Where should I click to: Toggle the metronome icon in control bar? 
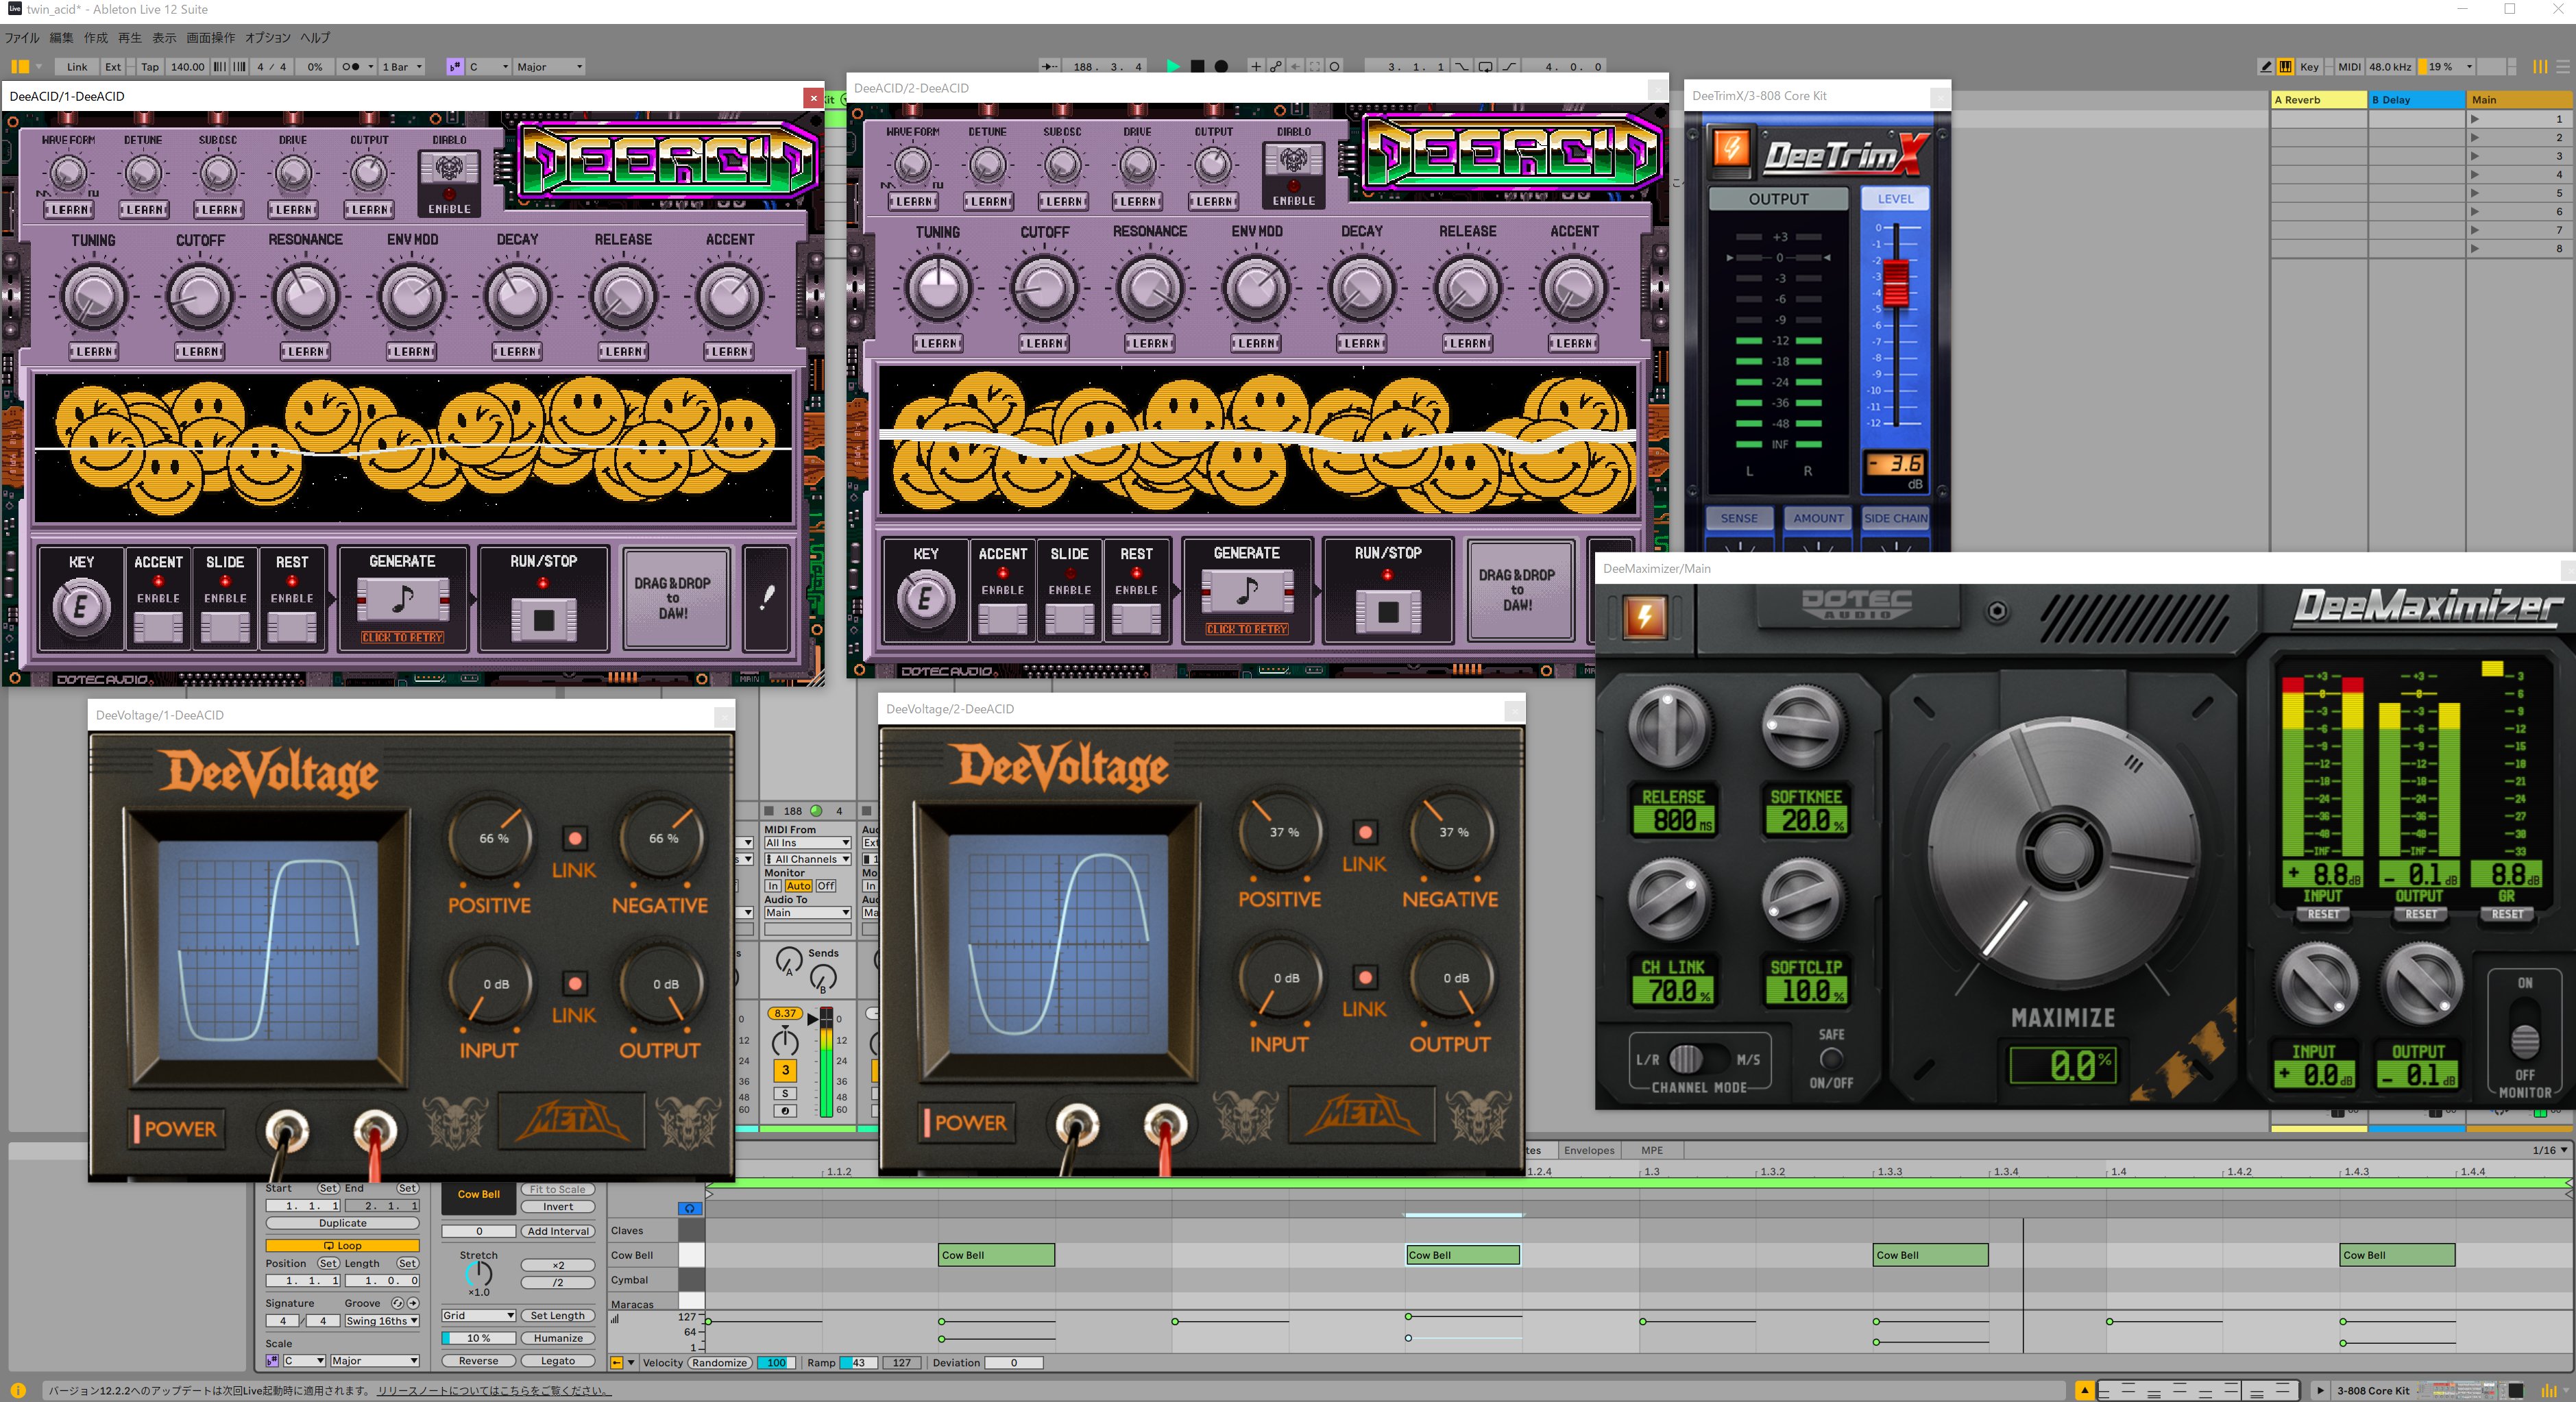click(x=350, y=67)
